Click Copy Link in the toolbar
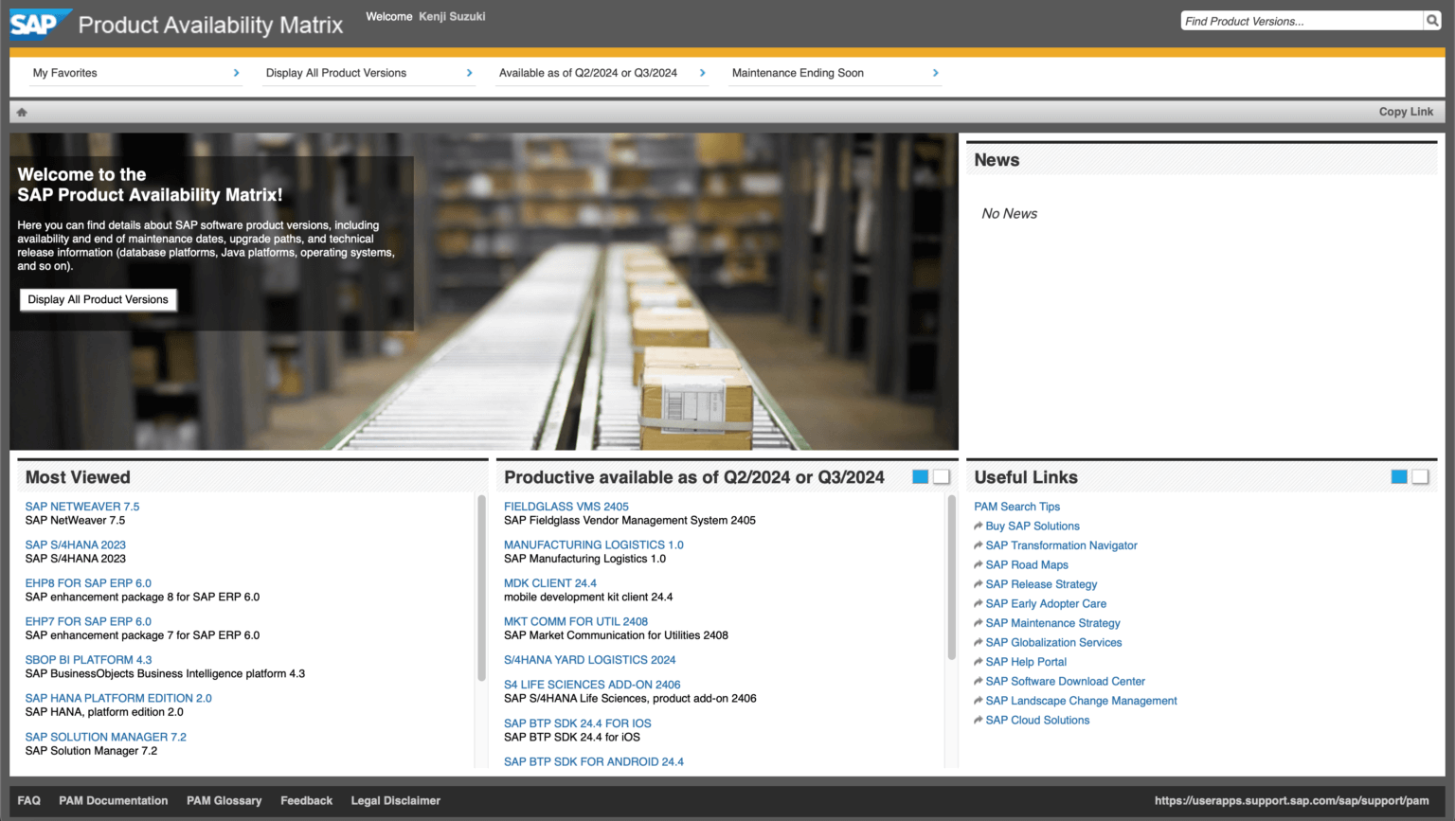The width and height of the screenshot is (1455, 821). tap(1406, 111)
